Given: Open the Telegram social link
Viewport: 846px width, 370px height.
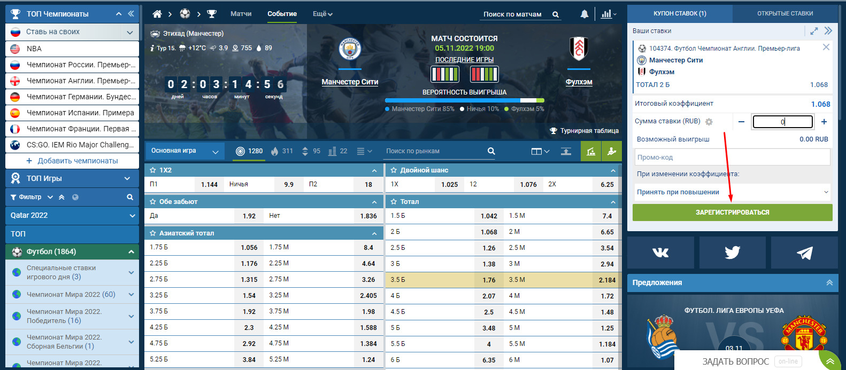Looking at the screenshot, I should [804, 252].
